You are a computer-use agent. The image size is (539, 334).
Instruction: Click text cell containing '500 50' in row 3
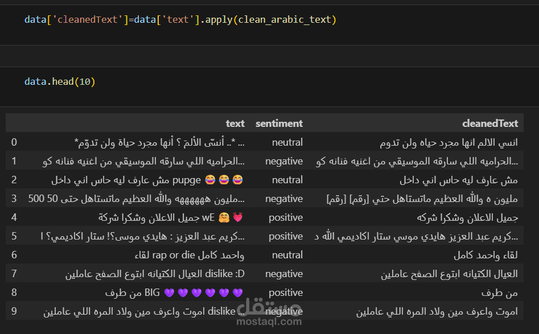[137, 199]
